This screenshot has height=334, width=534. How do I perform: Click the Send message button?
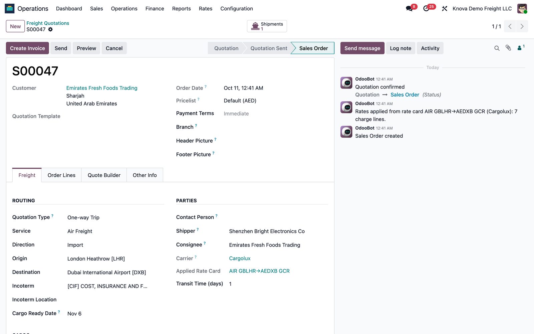click(362, 48)
